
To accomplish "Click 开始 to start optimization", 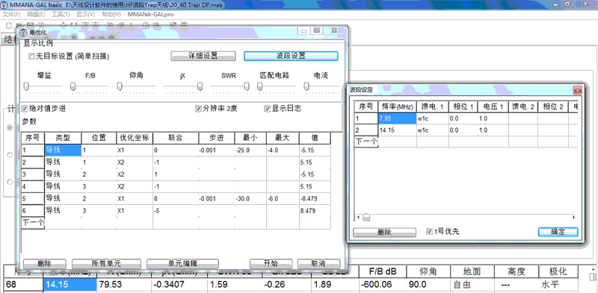I will [271, 263].
